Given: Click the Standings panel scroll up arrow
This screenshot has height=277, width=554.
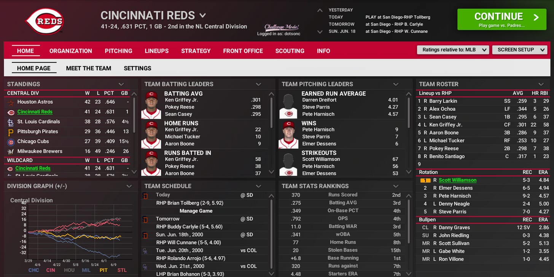Looking at the screenshot, I should [134, 94].
